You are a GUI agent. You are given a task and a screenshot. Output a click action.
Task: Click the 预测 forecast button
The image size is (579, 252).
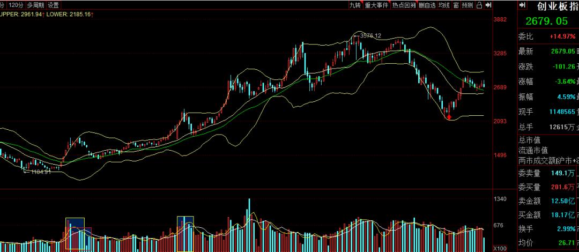[467, 5]
